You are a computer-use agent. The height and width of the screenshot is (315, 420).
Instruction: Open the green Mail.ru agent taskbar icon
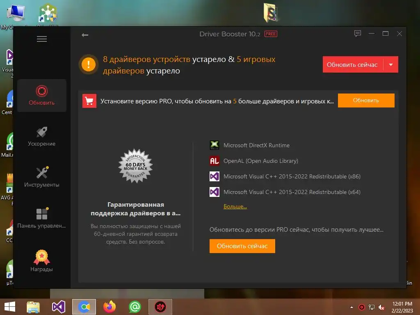[135, 307]
